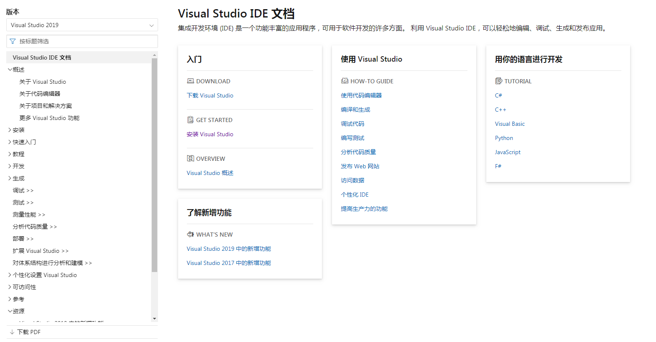Open the 编写测试 link

[x=352, y=138]
